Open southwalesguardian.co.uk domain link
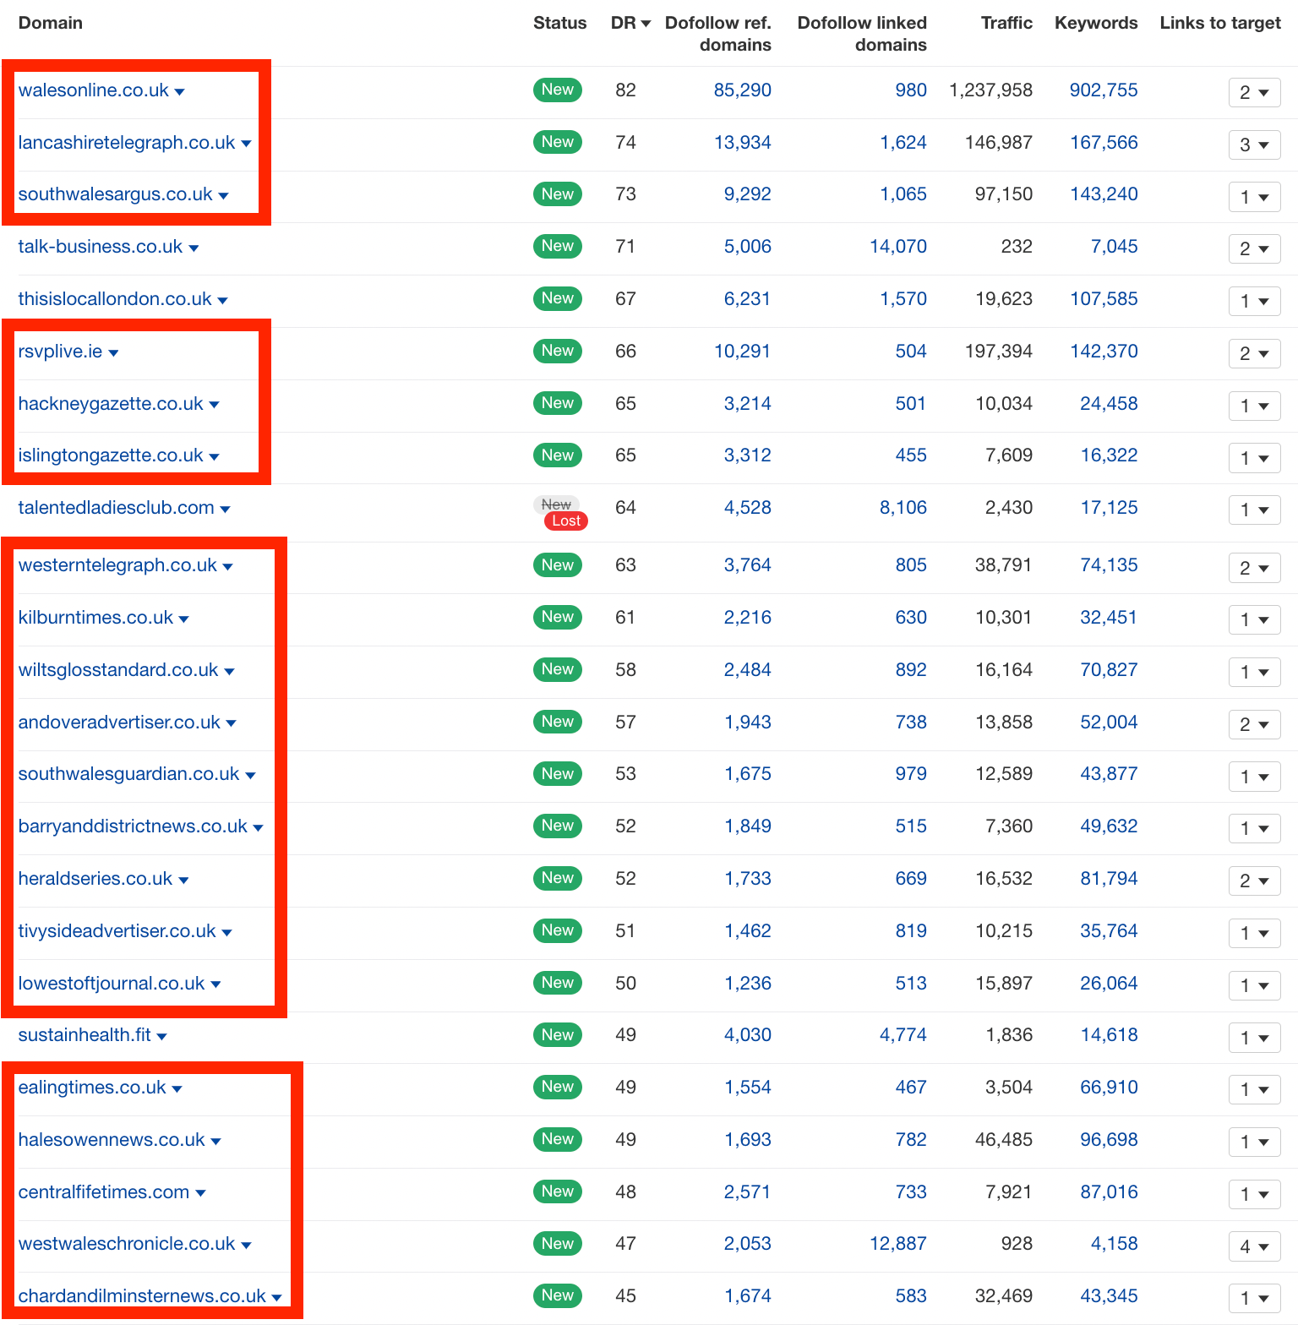 (129, 774)
